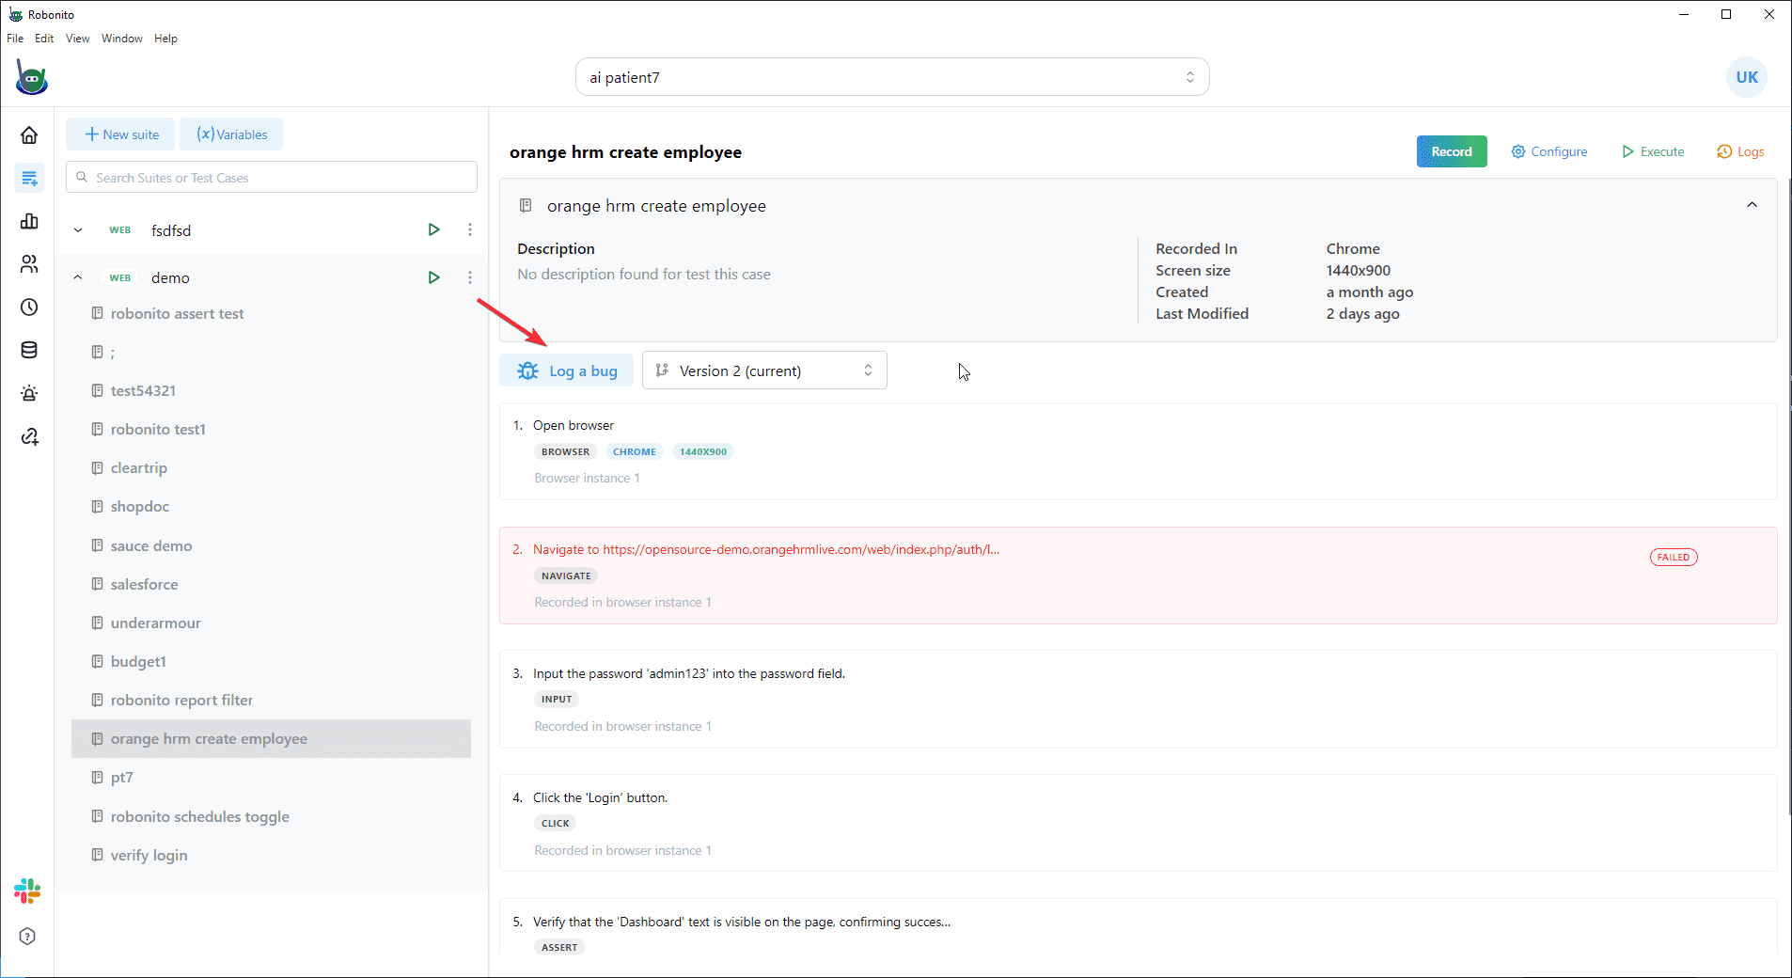Image resolution: width=1792 pixels, height=978 pixels.
Task: Focus the Search Suites or Test Cases field
Action: click(x=272, y=177)
